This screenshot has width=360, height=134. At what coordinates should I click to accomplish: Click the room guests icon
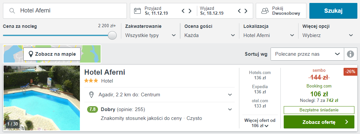tap(265, 11)
